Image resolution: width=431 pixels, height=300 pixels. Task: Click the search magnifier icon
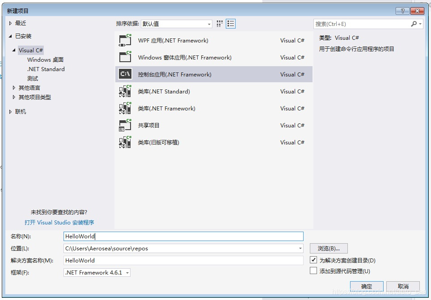pyautogui.click(x=414, y=24)
